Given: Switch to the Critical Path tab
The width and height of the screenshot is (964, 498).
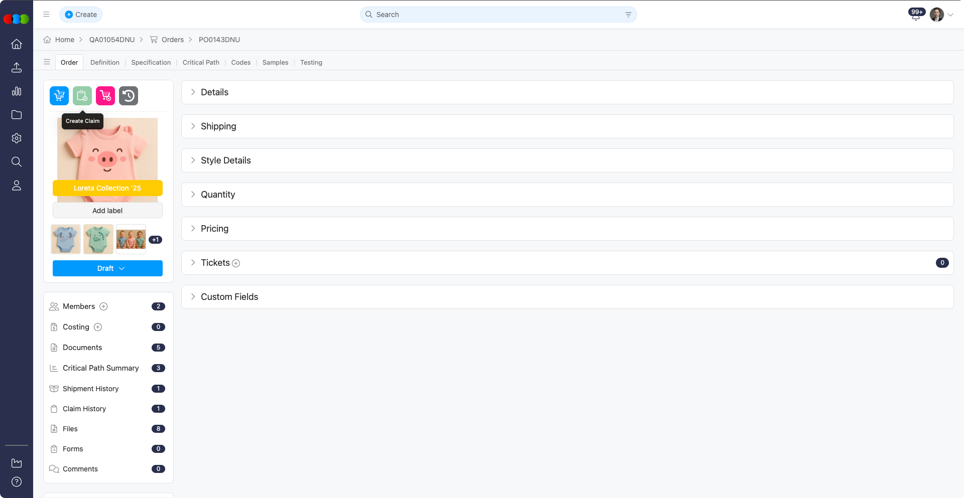Looking at the screenshot, I should [x=201, y=63].
